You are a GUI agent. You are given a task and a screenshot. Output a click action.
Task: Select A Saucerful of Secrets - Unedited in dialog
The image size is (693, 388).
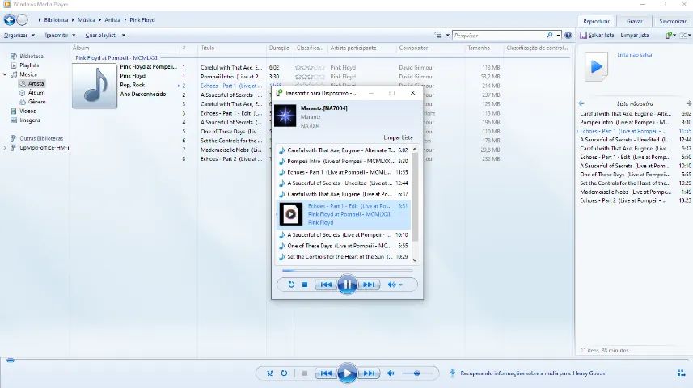tap(343, 183)
